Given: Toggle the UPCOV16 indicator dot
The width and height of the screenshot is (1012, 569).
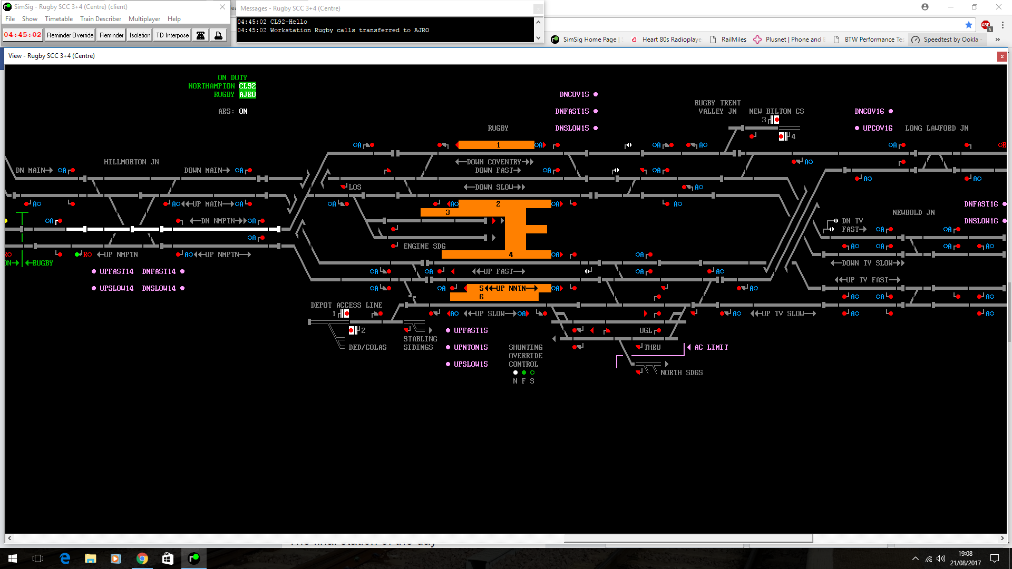Looking at the screenshot, I should (x=857, y=128).
